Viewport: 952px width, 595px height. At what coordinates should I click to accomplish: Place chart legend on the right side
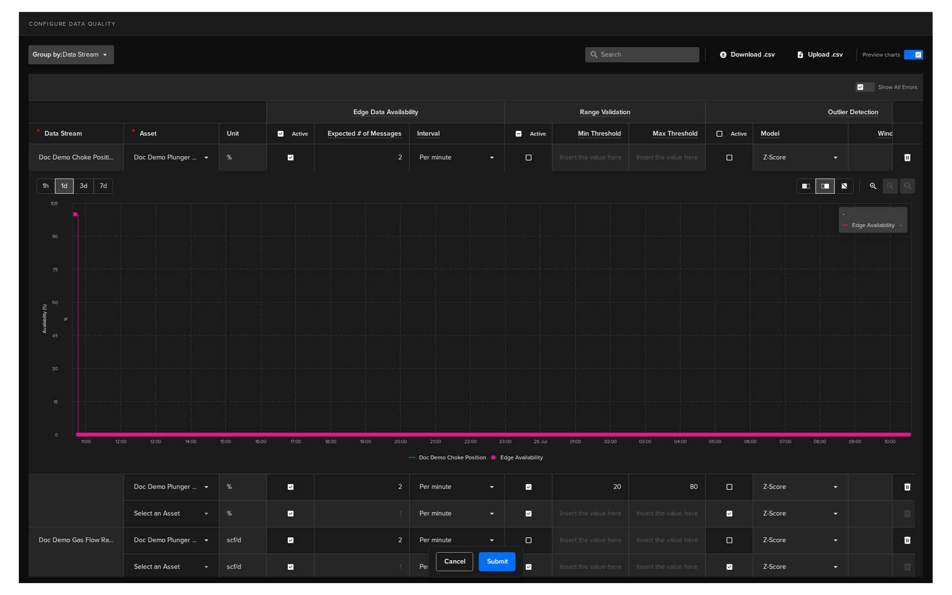coord(825,186)
